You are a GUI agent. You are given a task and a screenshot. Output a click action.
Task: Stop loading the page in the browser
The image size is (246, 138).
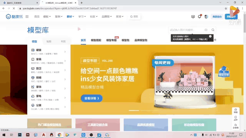coord(14,8)
